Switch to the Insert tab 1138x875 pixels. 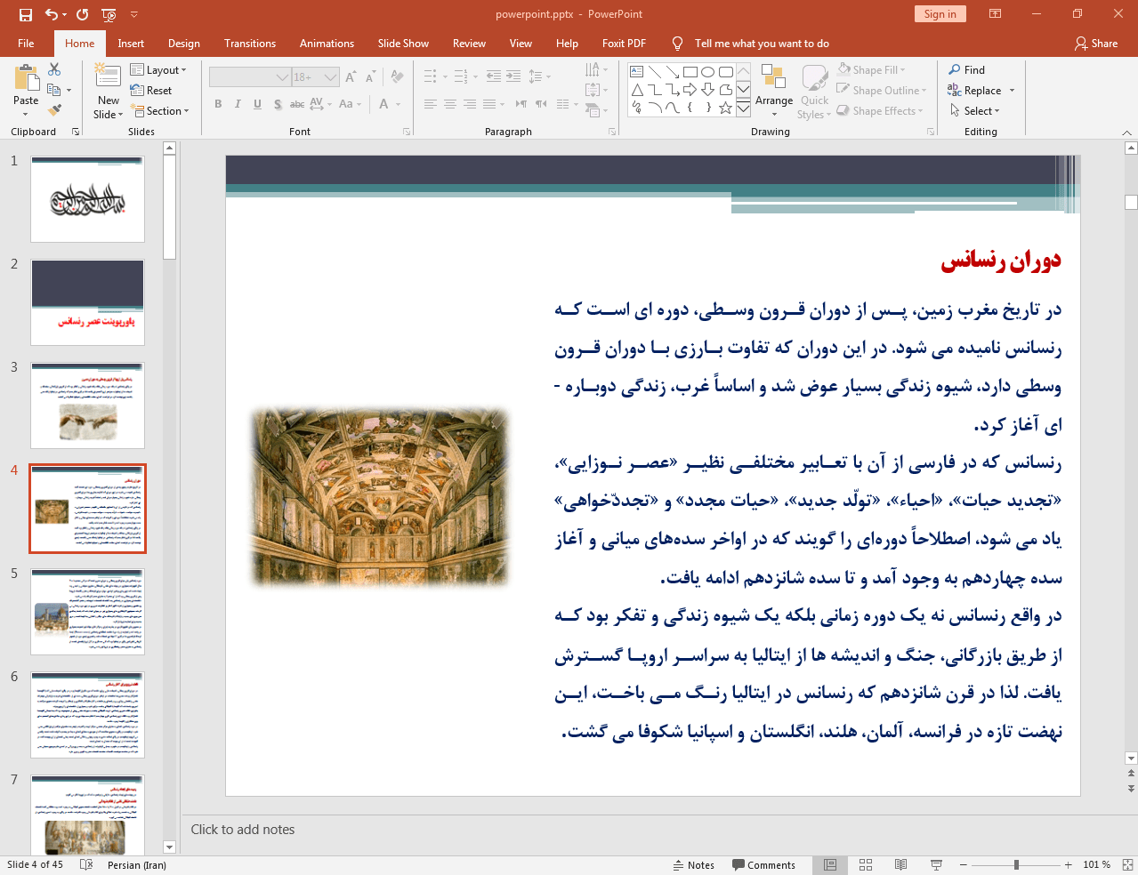[131, 44]
